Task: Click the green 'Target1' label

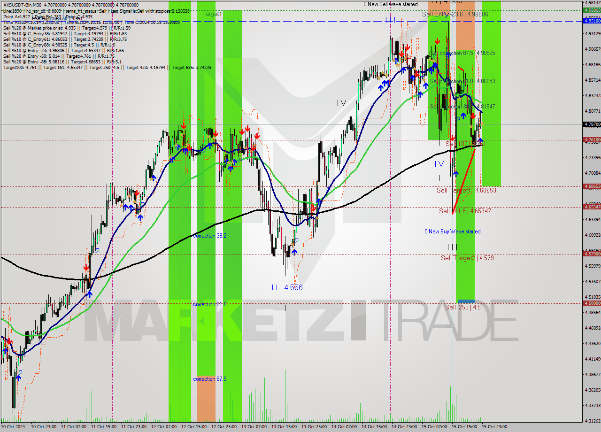Action: click(x=212, y=14)
